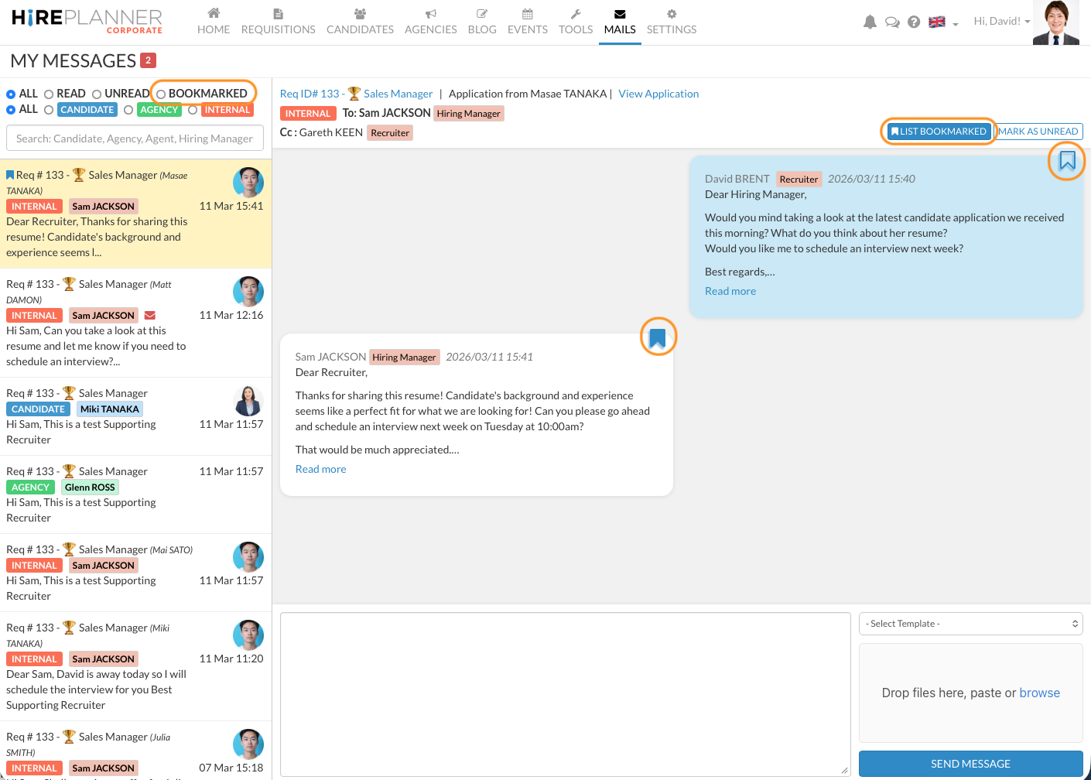Click the unread envelope icon on Matt Damon message
This screenshot has width=1091, height=780.
pyautogui.click(x=150, y=316)
